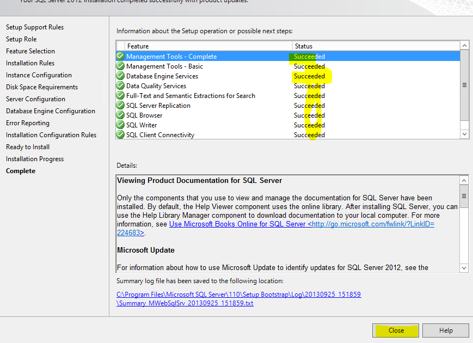Screen dimensions: 473x343
Task: Open the Summary_MWebSqlSrv txt log link
Action: tap(185, 303)
